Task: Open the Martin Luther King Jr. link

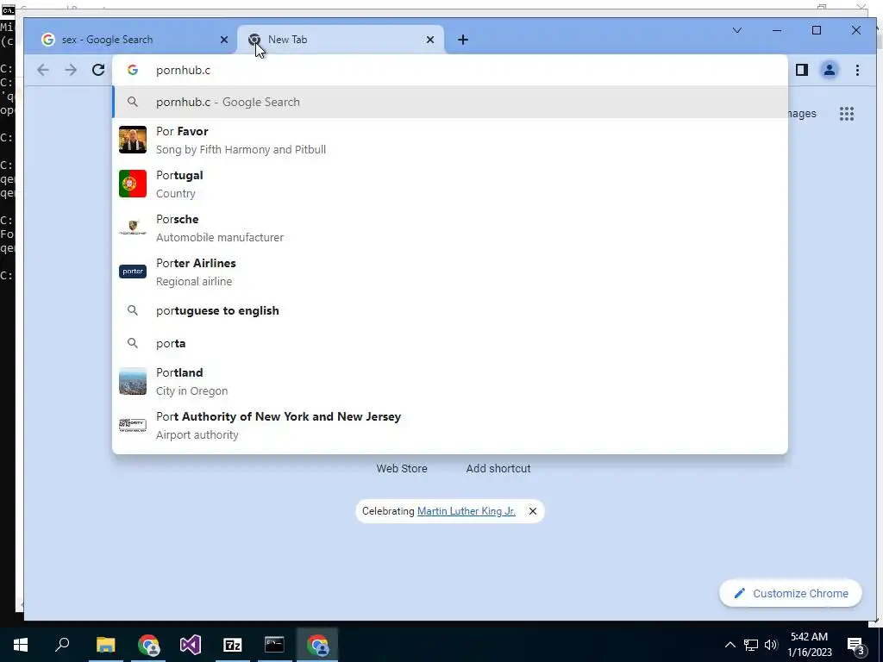Action: (x=467, y=511)
